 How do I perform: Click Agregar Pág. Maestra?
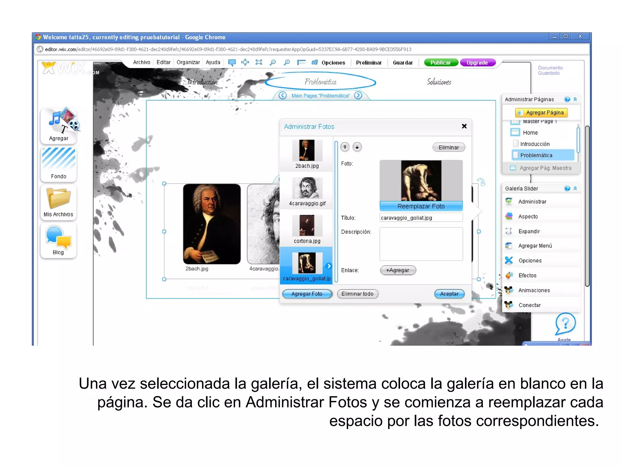coord(541,168)
